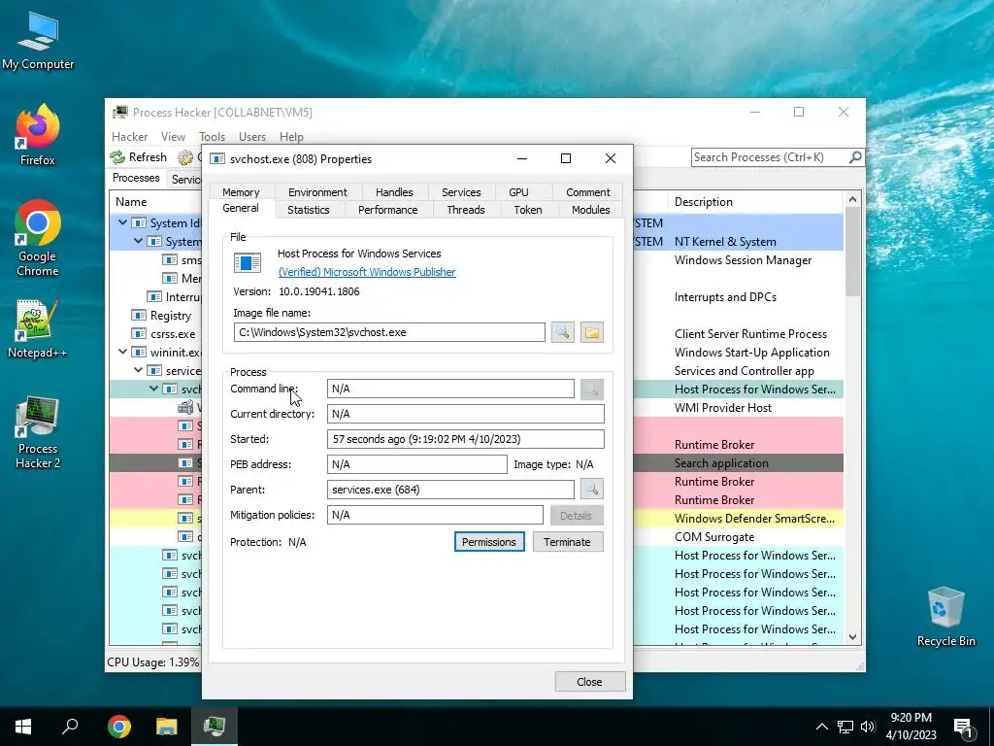
Task: Click in the Search Processes field
Action: 769,156
